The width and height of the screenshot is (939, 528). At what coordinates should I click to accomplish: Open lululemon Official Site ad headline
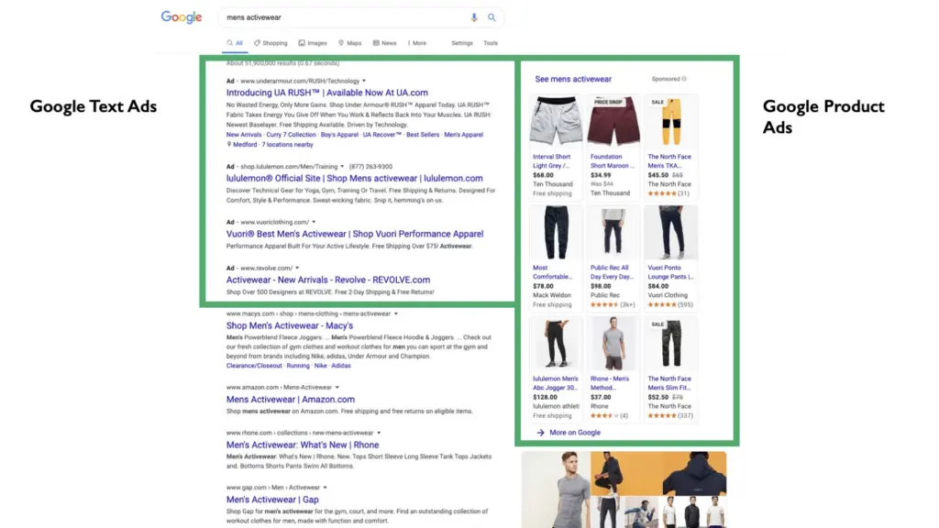(x=355, y=179)
